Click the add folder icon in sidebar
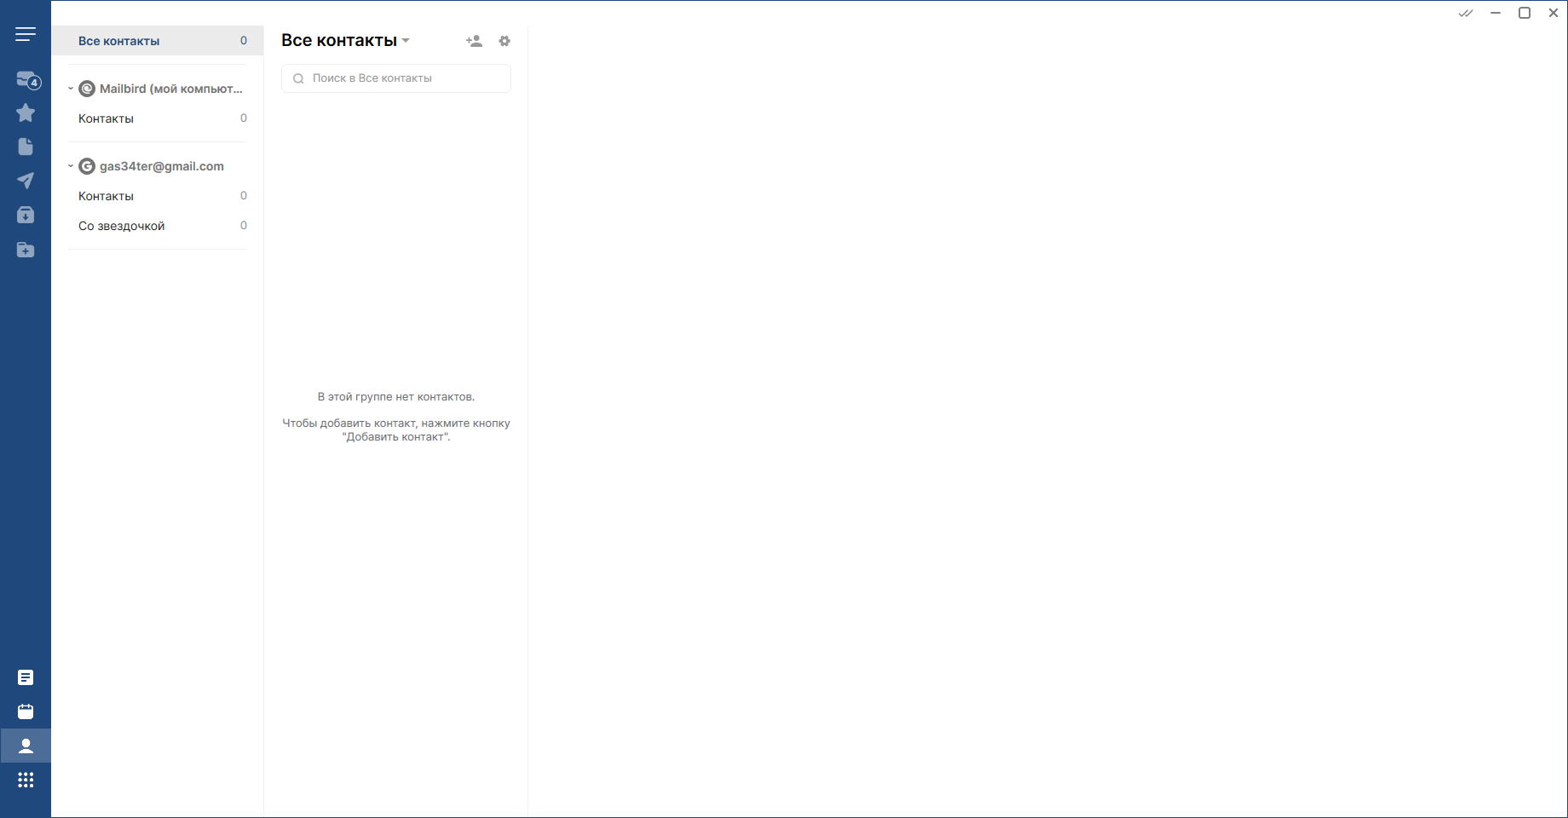 pyautogui.click(x=26, y=250)
